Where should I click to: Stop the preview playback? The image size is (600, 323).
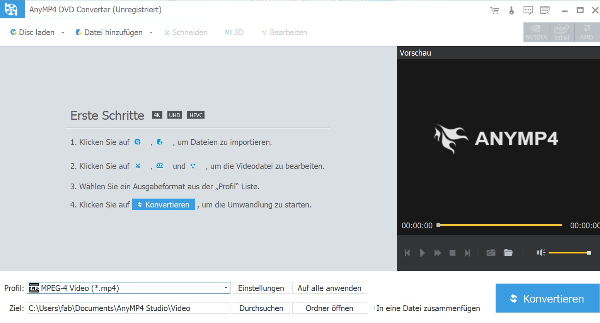pyautogui.click(x=452, y=253)
